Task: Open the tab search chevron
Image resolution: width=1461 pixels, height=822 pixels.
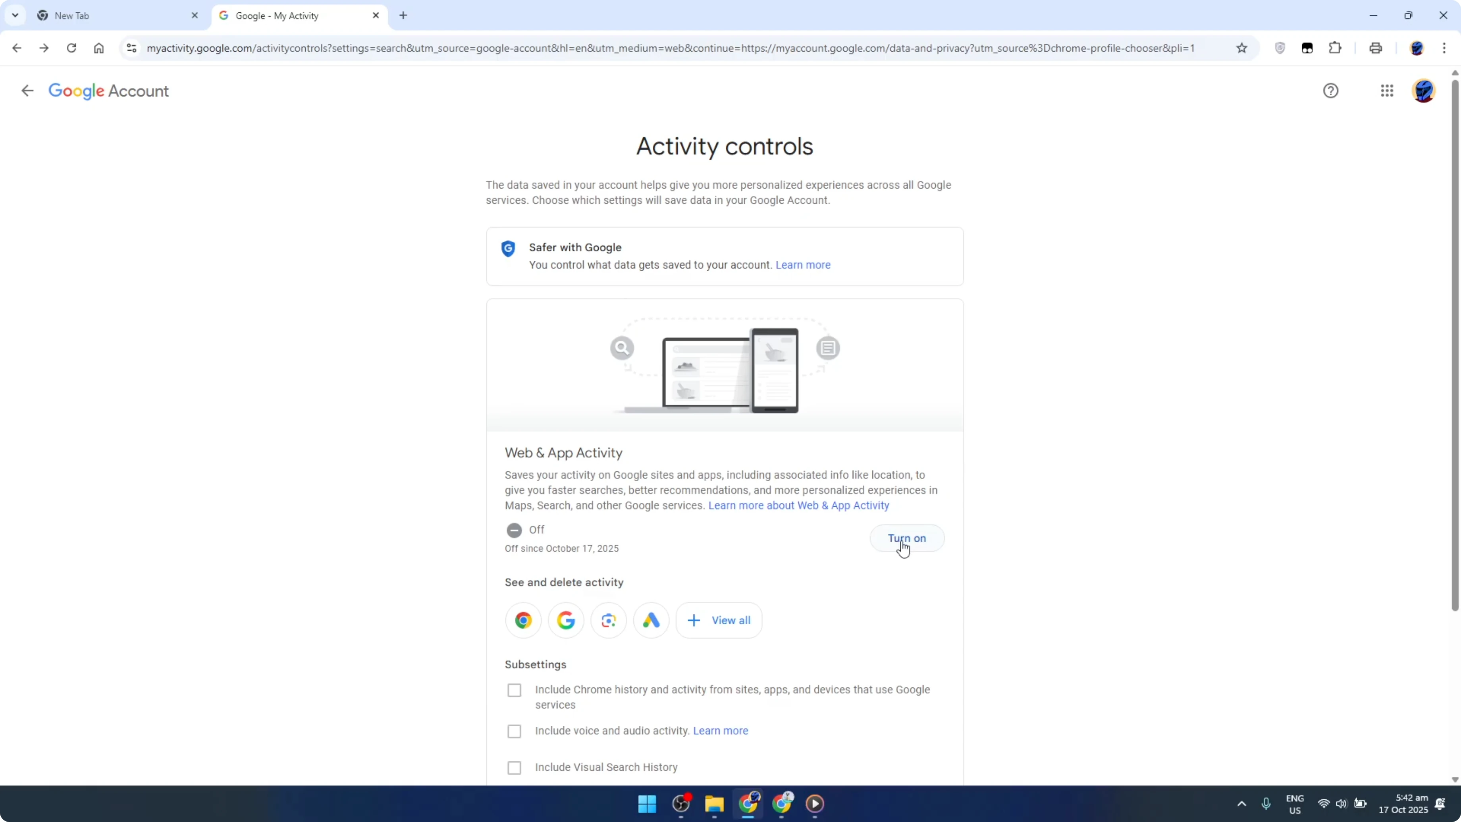Action: coord(15,15)
